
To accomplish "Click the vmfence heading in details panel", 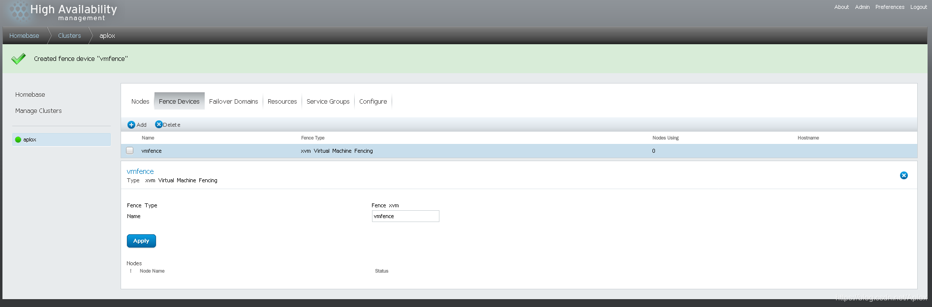I will pos(140,171).
